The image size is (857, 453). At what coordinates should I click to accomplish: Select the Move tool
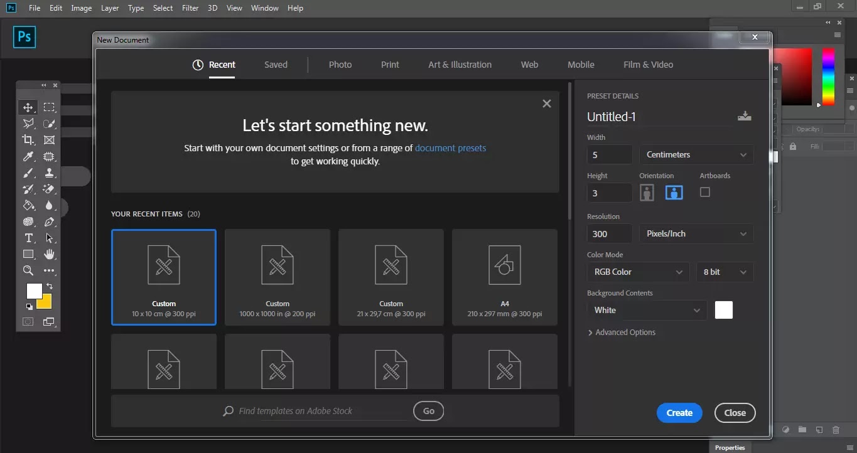pos(28,107)
